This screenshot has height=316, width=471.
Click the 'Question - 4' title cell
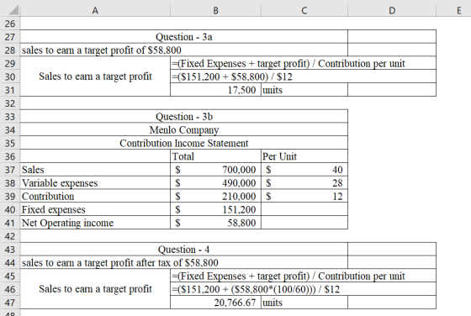tap(184, 250)
